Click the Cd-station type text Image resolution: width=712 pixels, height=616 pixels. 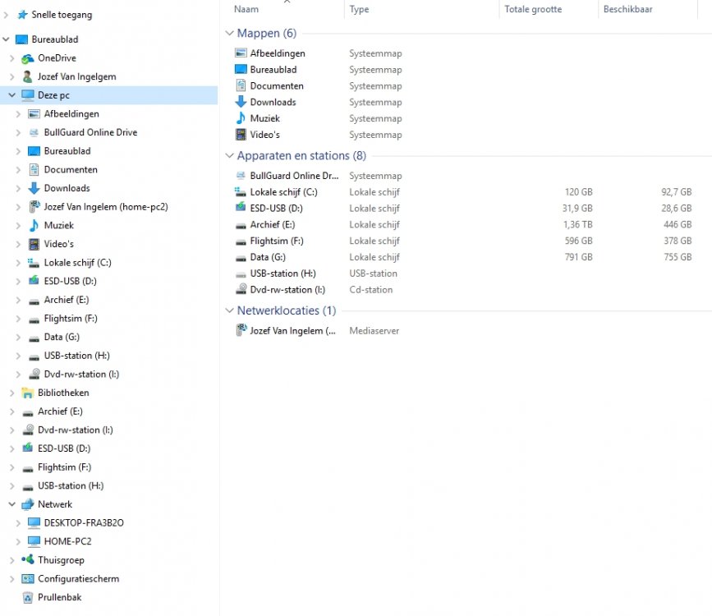371,289
